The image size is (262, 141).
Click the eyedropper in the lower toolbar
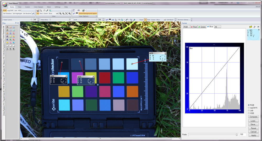(x=127, y=20)
